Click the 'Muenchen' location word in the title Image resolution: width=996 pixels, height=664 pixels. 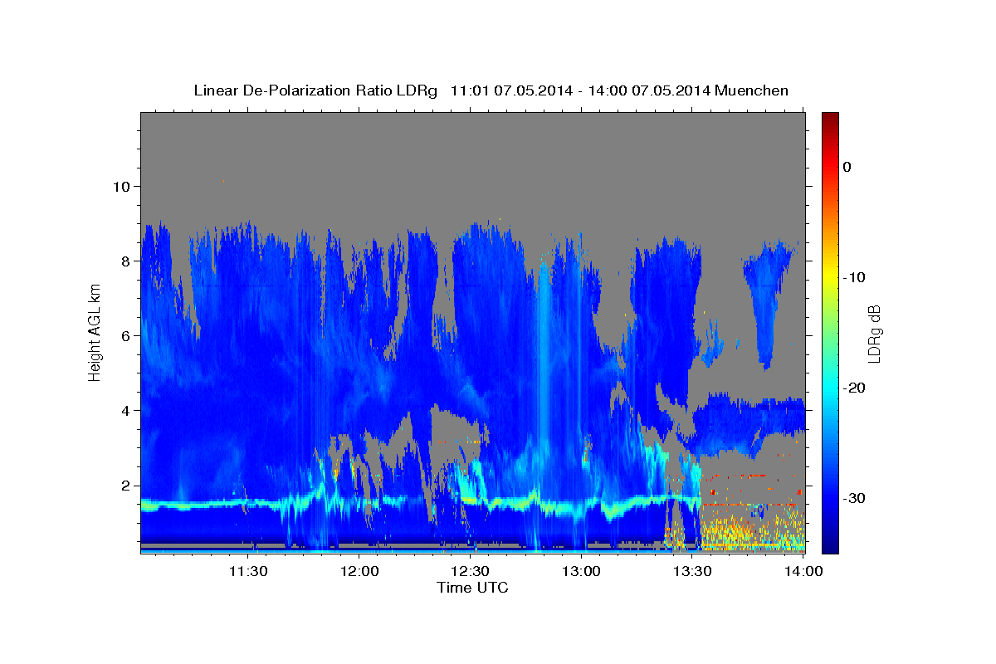[754, 90]
